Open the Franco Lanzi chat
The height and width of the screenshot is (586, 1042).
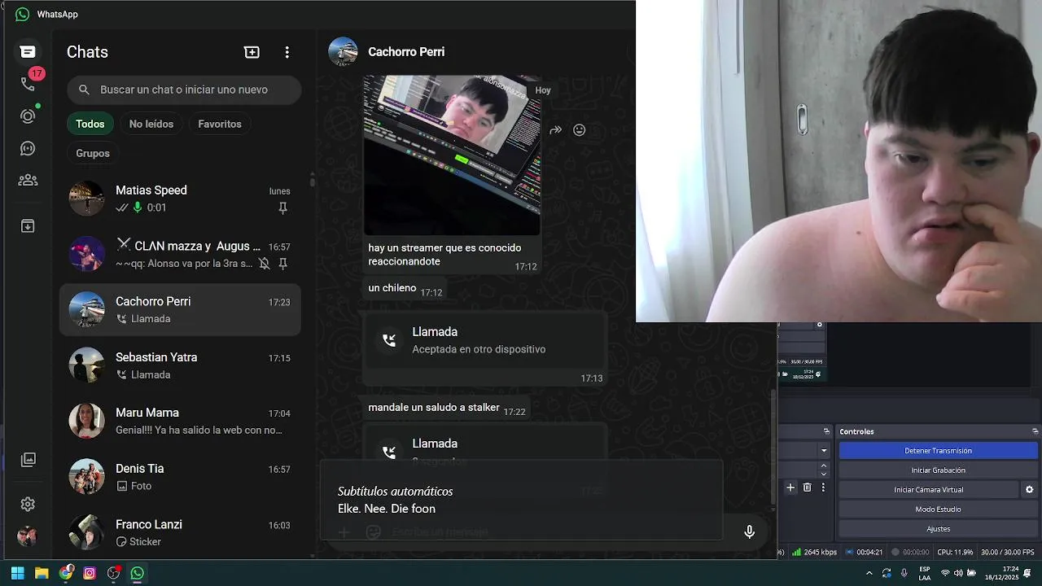pyautogui.click(x=180, y=532)
